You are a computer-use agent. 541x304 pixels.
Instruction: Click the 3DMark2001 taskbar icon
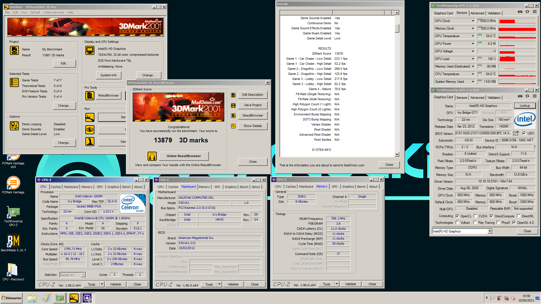point(74,298)
